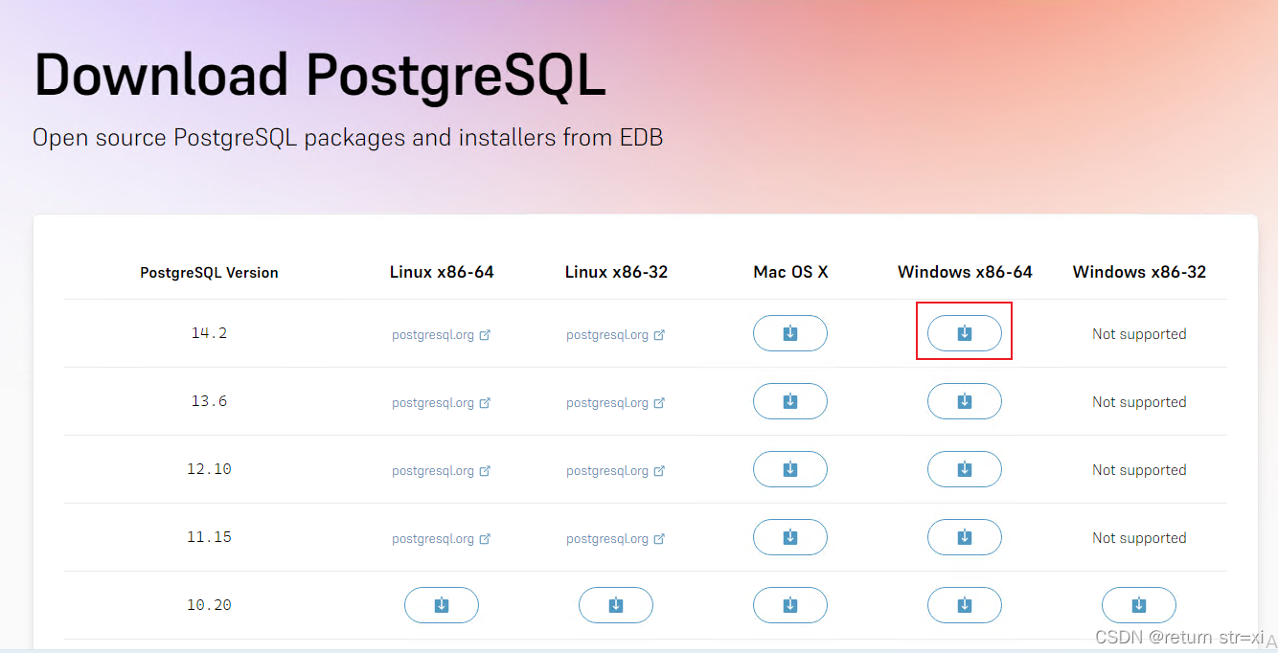The width and height of the screenshot is (1278, 653).
Task: Download PostgreSQL 14.2 for Windows x86-64
Action: [965, 333]
